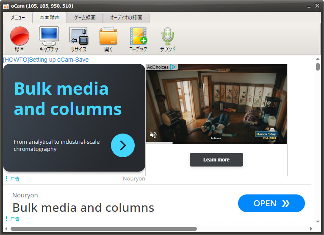Open the HOWTO Setting up oCam-Save link
Screen dimensions: 324x235
(x=46, y=60)
